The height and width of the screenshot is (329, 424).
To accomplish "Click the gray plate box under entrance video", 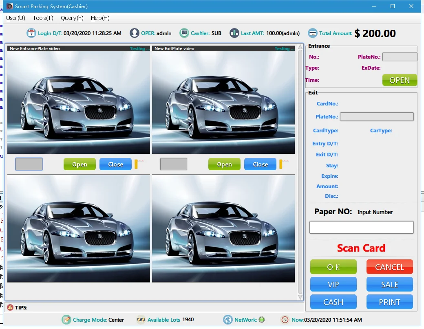I will [x=29, y=164].
